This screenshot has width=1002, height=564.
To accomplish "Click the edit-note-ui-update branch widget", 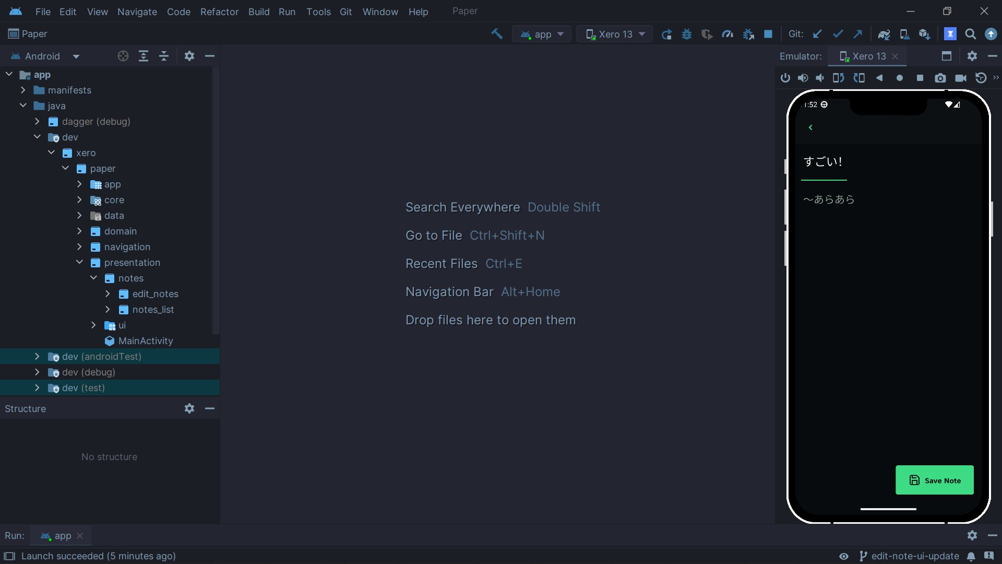I will click(909, 556).
